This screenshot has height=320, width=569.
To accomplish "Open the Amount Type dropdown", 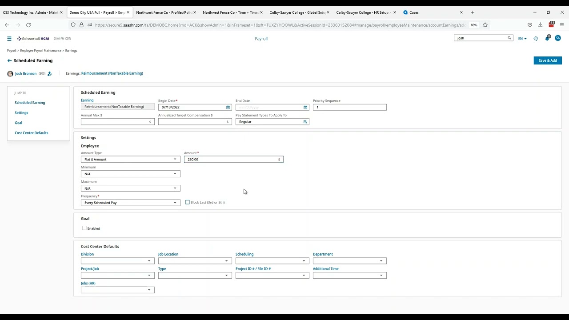I will click(x=175, y=159).
